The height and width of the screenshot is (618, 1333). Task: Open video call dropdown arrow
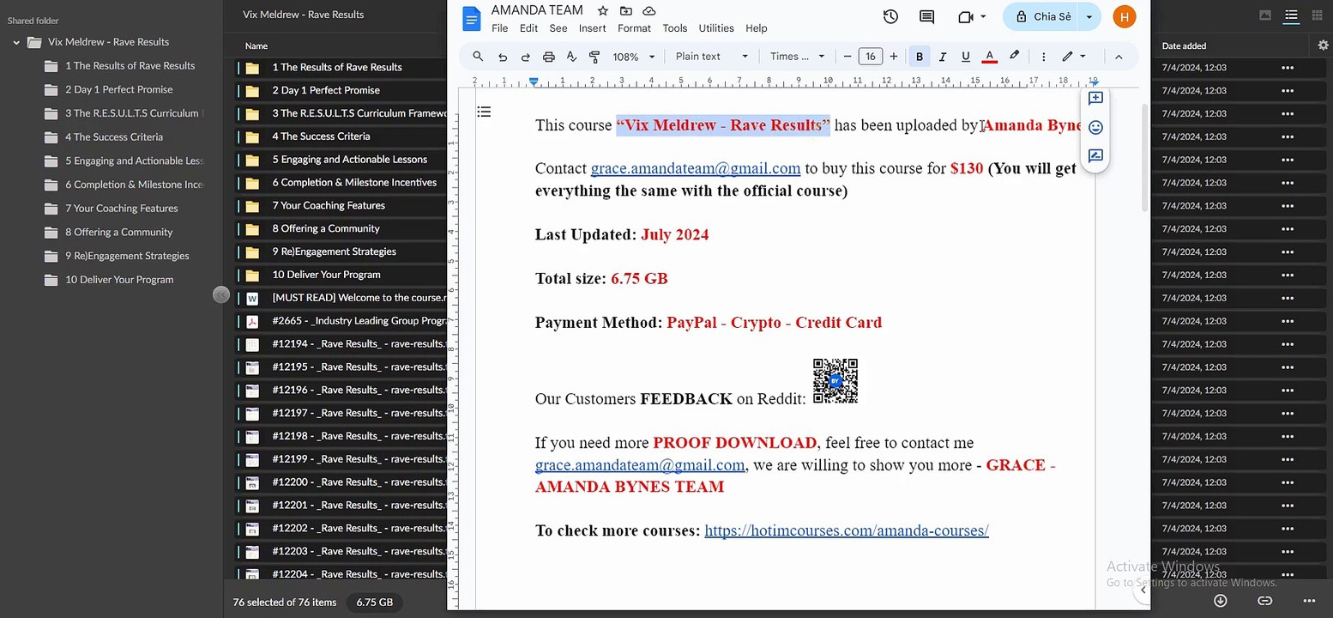[983, 16]
